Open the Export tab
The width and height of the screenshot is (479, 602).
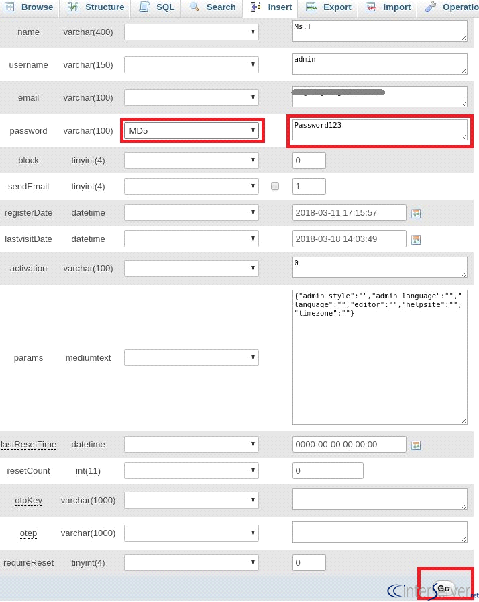[x=328, y=7]
